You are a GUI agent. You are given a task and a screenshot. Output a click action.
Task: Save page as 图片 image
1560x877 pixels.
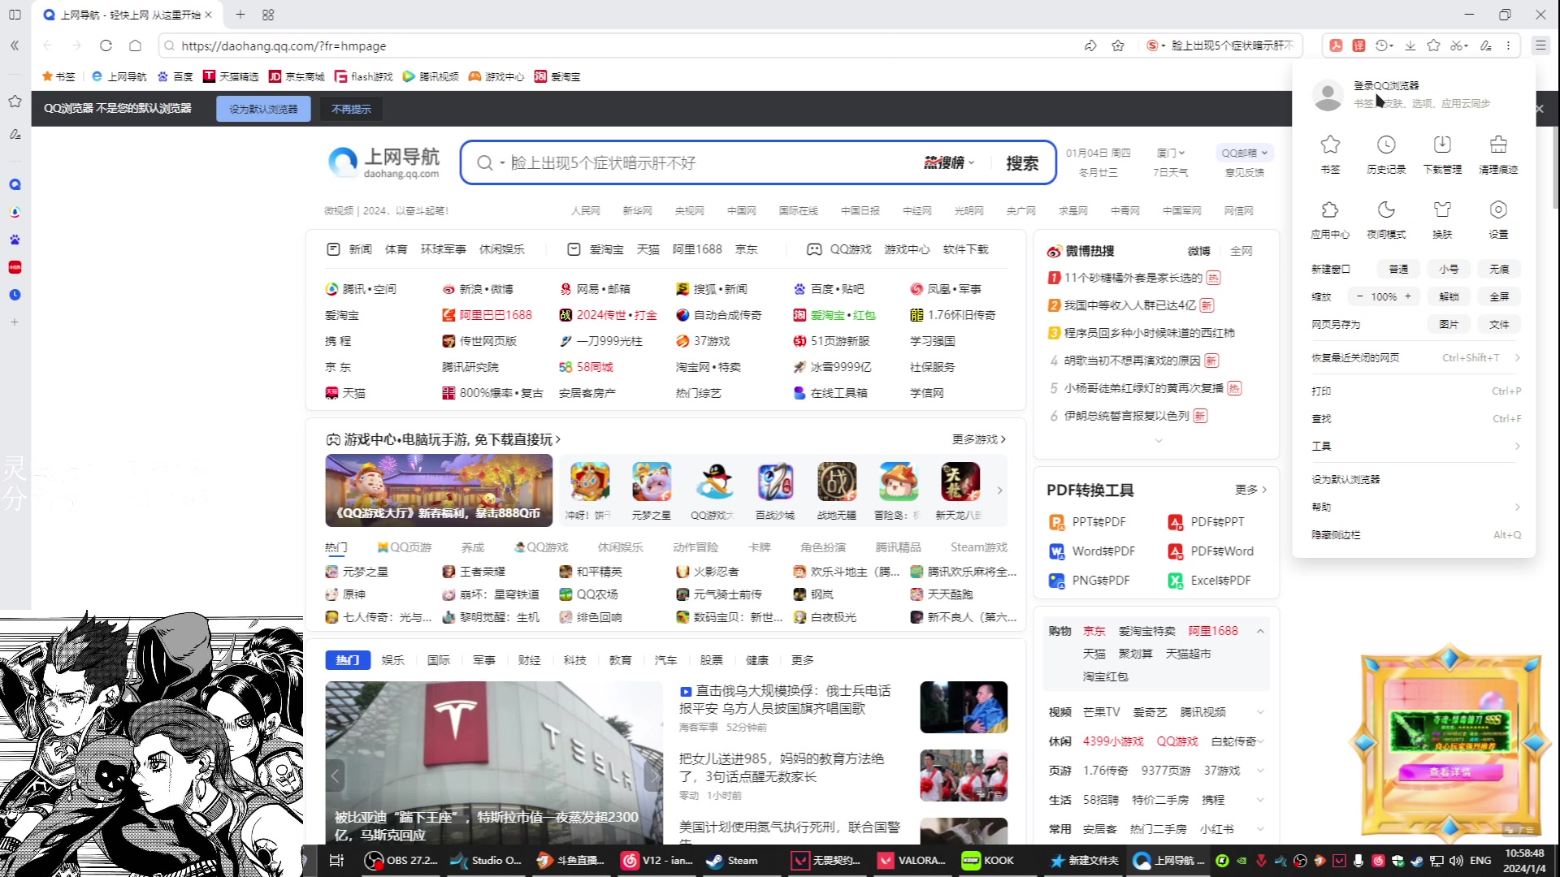pos(1449,324)
